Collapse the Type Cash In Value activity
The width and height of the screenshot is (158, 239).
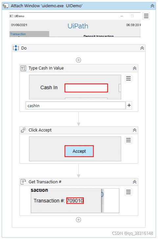click(x=134, y=68)
